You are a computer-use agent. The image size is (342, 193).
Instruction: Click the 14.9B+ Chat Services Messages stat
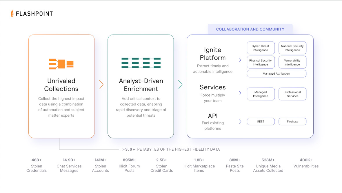coord(69,165)
